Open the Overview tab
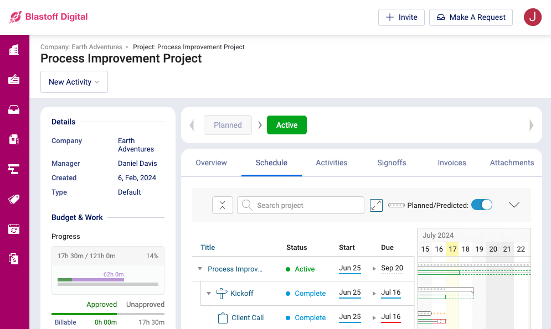 [211, 163]
